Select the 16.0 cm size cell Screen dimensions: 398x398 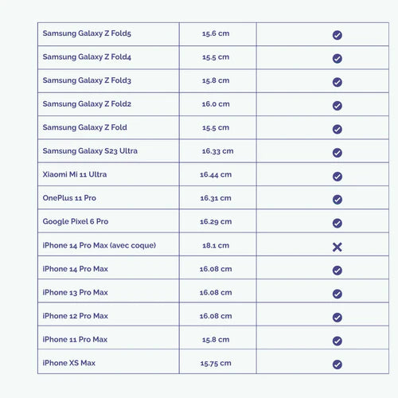click(x=218, y=104)
